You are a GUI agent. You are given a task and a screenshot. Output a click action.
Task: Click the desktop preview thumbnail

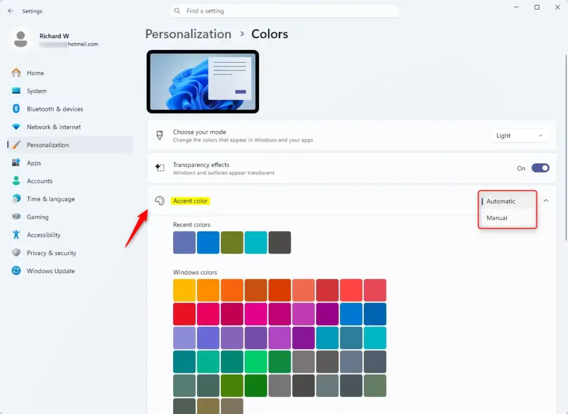(202, 82)
